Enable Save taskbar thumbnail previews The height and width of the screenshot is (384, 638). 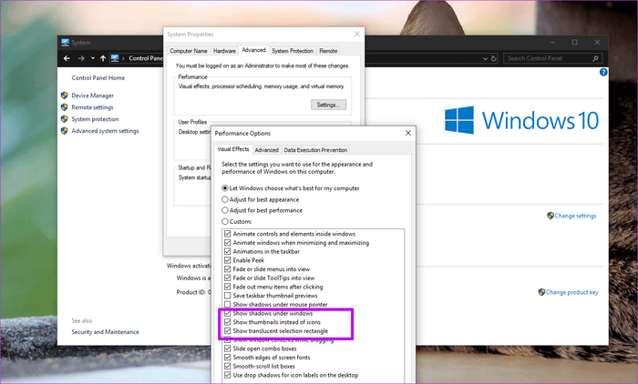(227, 295)
